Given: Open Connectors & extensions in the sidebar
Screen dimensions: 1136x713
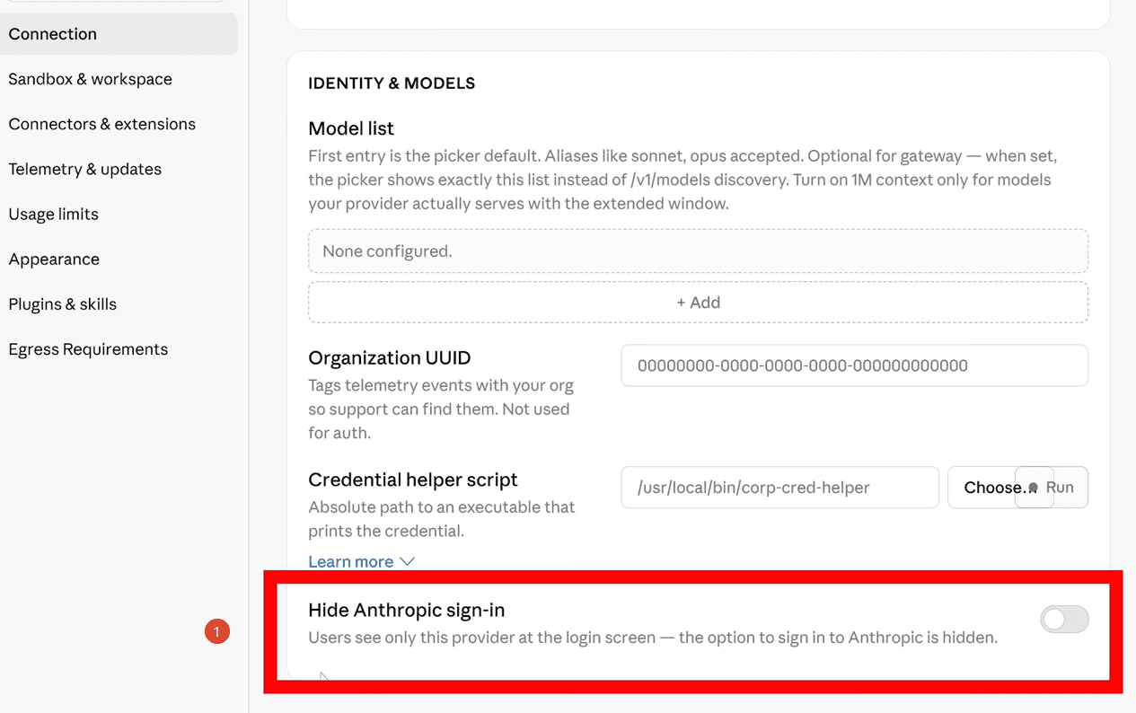Looking at the screenshot, I should click(101, 124).
